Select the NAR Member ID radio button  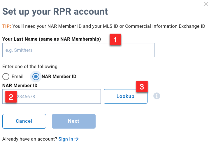point(36,77)
